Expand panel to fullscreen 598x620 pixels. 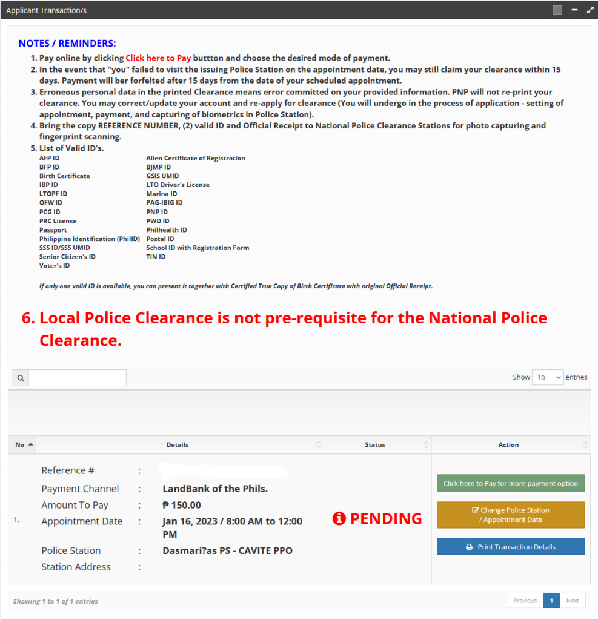coord(590,10)
